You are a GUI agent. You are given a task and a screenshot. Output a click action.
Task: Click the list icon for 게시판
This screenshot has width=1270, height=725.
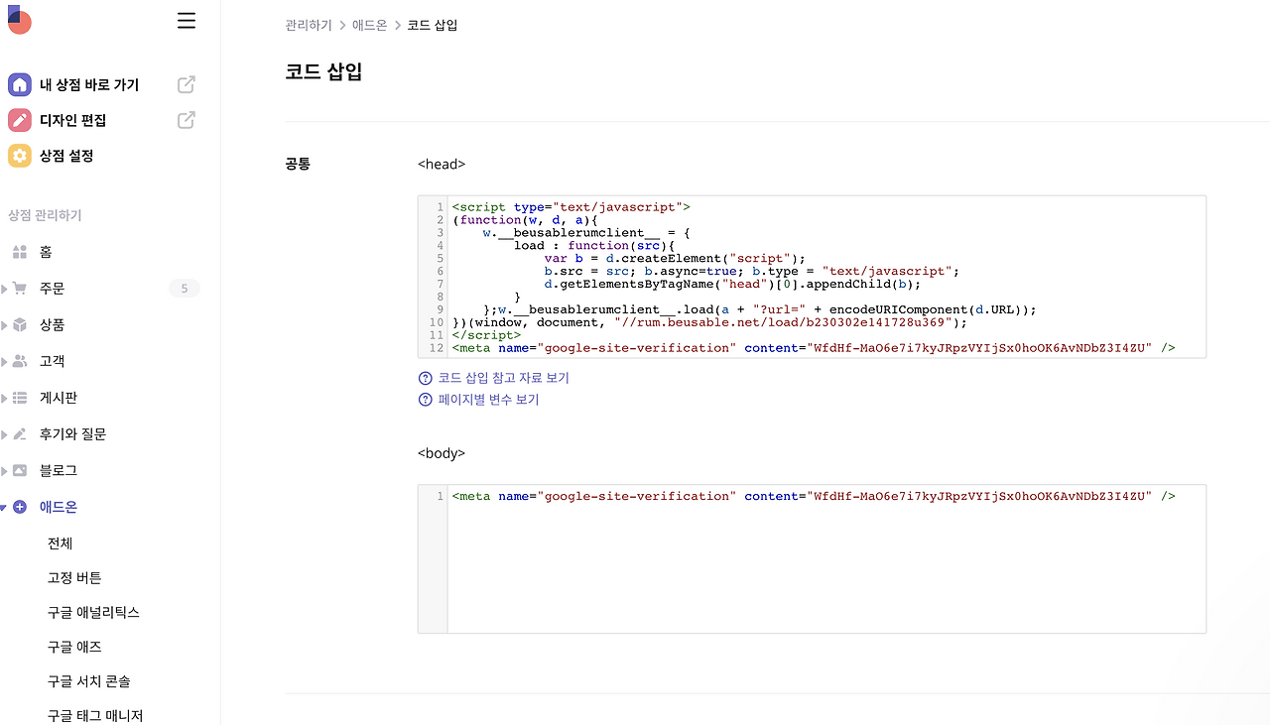[x=20, y=398]
